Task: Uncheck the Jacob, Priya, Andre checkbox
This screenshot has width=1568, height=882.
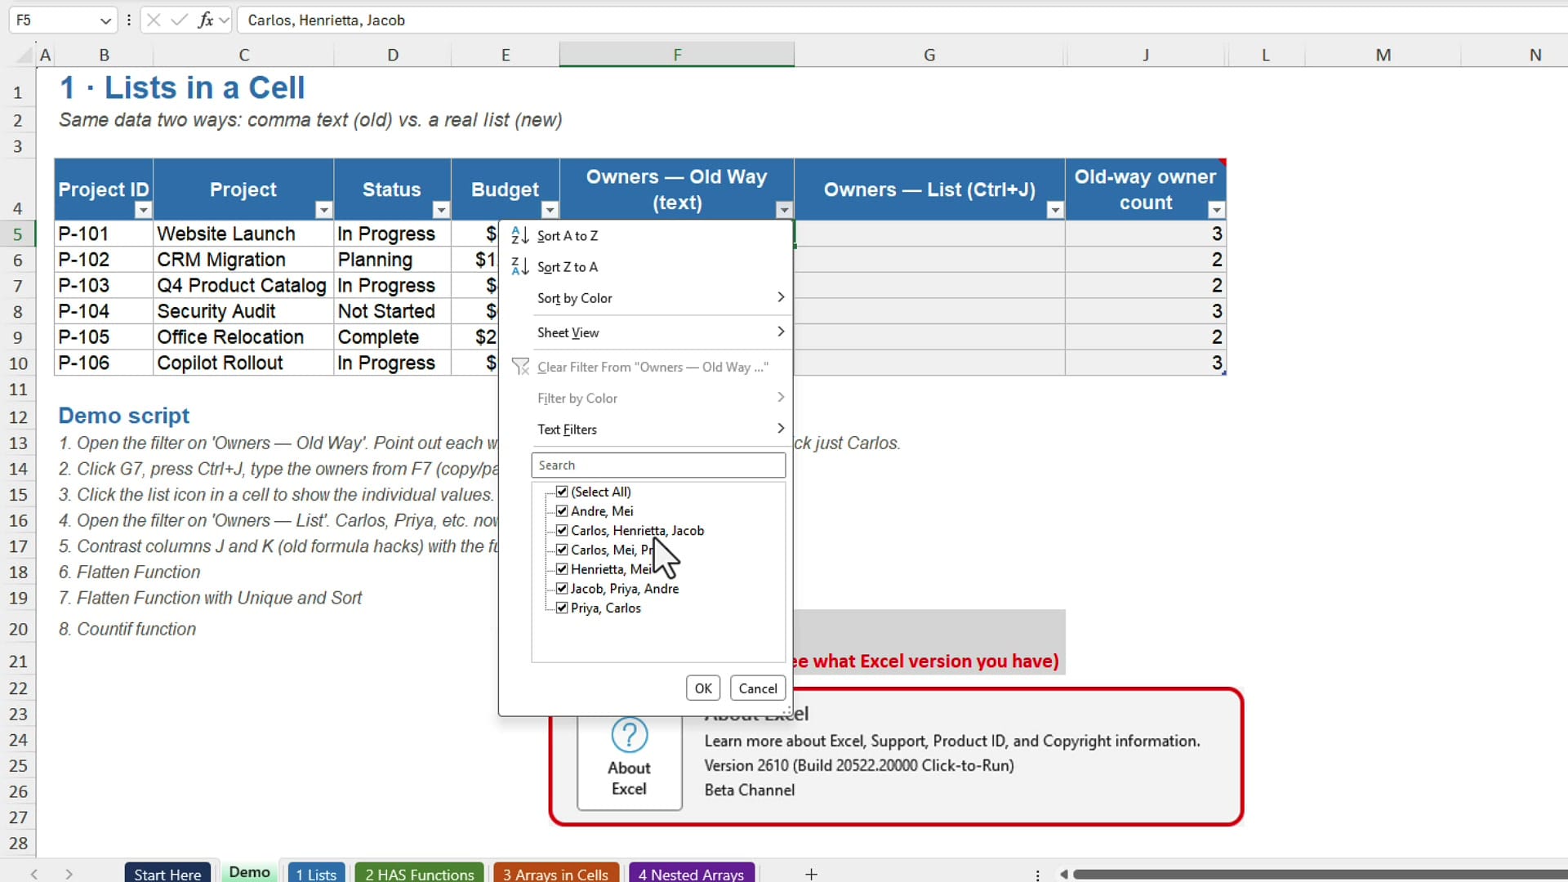Action: click(562, 589)
